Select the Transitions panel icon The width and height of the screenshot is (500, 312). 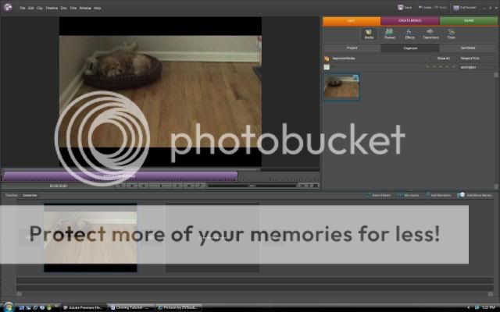click(x=430, y=34)
